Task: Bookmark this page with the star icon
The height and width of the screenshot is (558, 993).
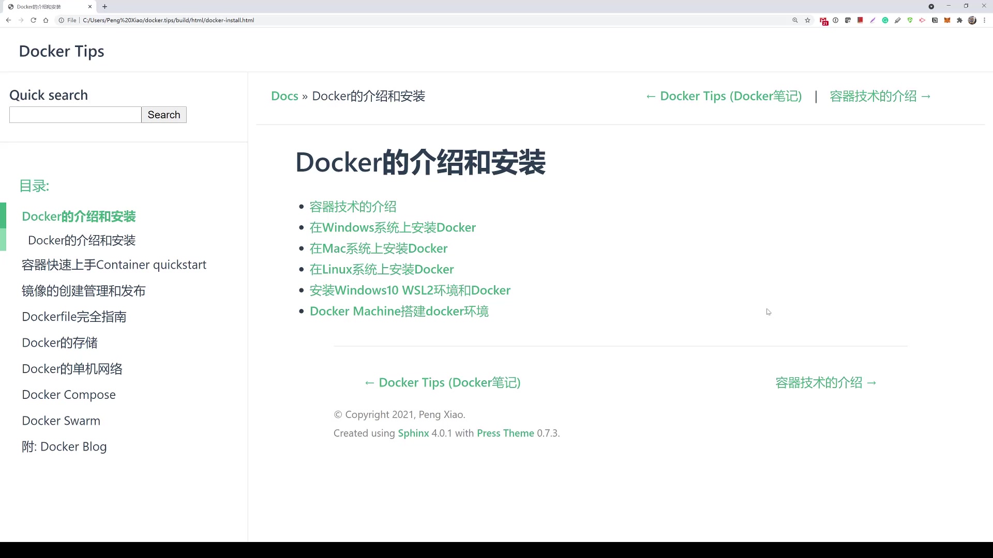Action: [x=808, y=20]
